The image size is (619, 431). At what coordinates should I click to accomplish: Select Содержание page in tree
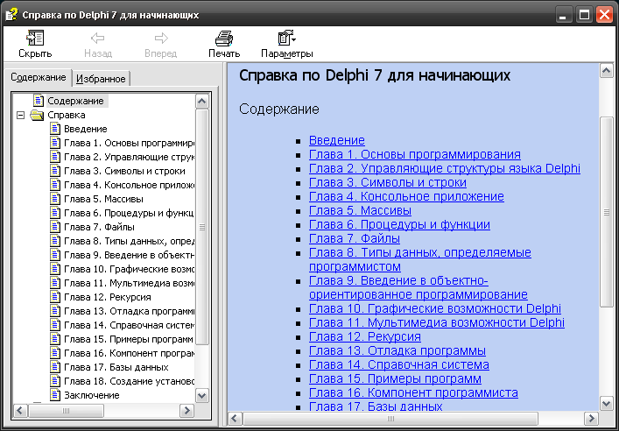[75, 101]
